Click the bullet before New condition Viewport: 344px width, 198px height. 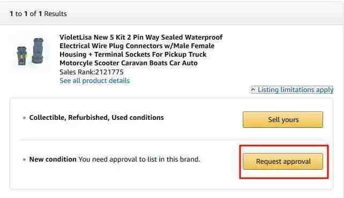click(24, 159)
